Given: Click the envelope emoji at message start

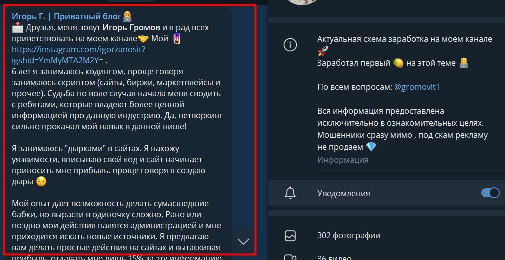Looking at the screenshot, I should pos(18,28).
